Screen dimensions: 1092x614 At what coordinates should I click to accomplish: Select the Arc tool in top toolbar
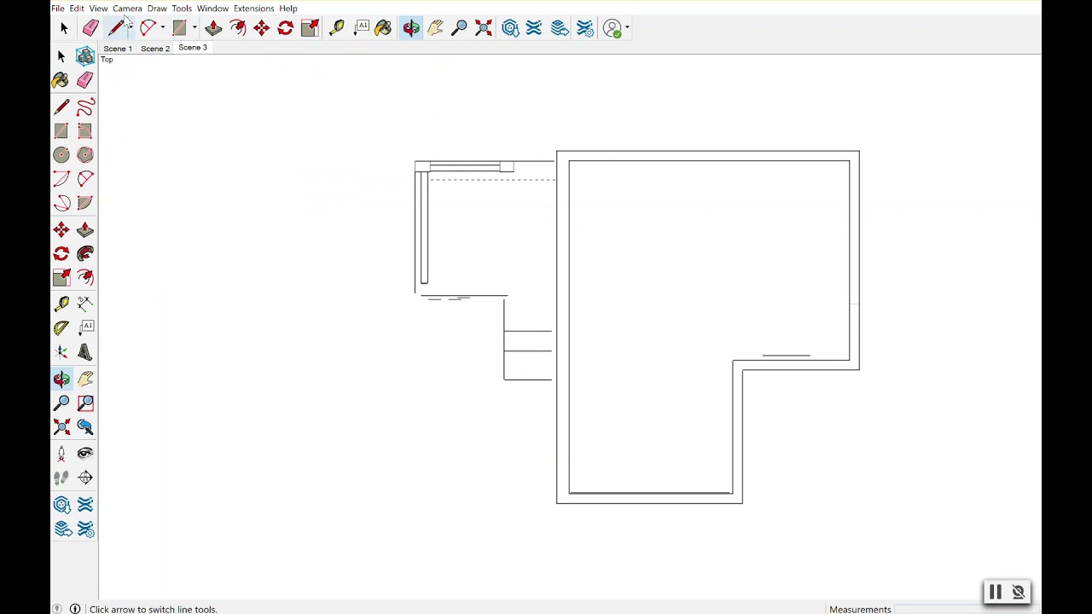pyautogui.click(x=148, y=28)
